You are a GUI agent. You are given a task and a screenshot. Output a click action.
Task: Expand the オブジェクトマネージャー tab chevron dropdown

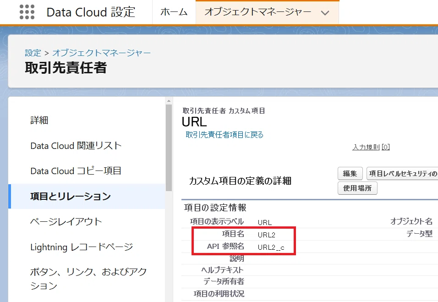[325, 12]
